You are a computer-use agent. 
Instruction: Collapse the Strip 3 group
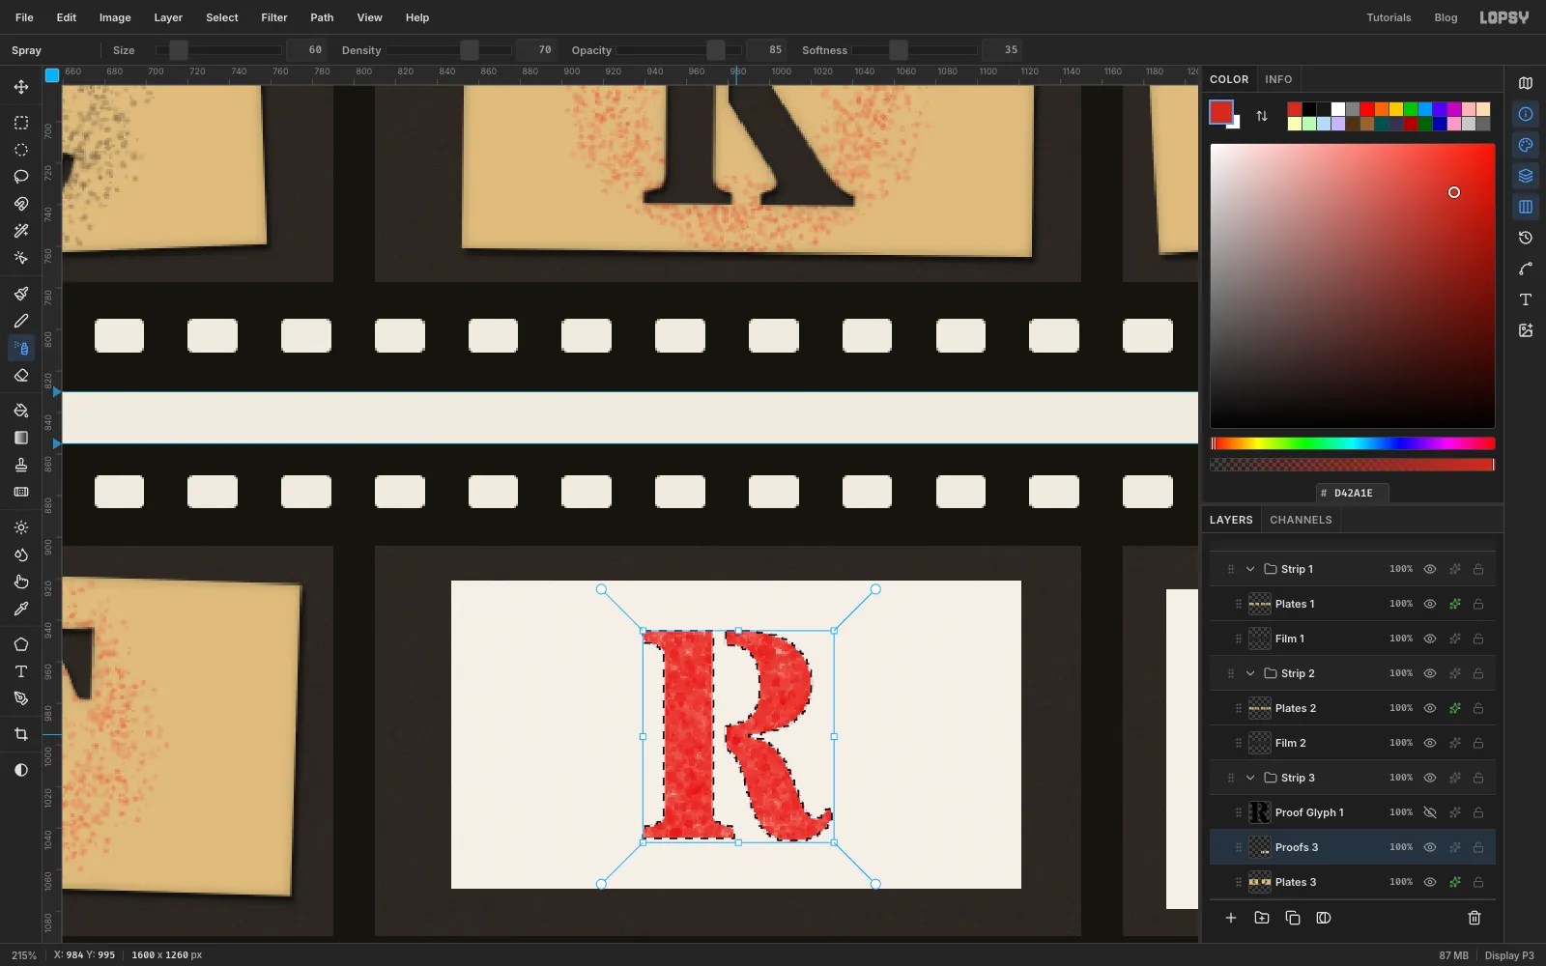pos(1250,778)
